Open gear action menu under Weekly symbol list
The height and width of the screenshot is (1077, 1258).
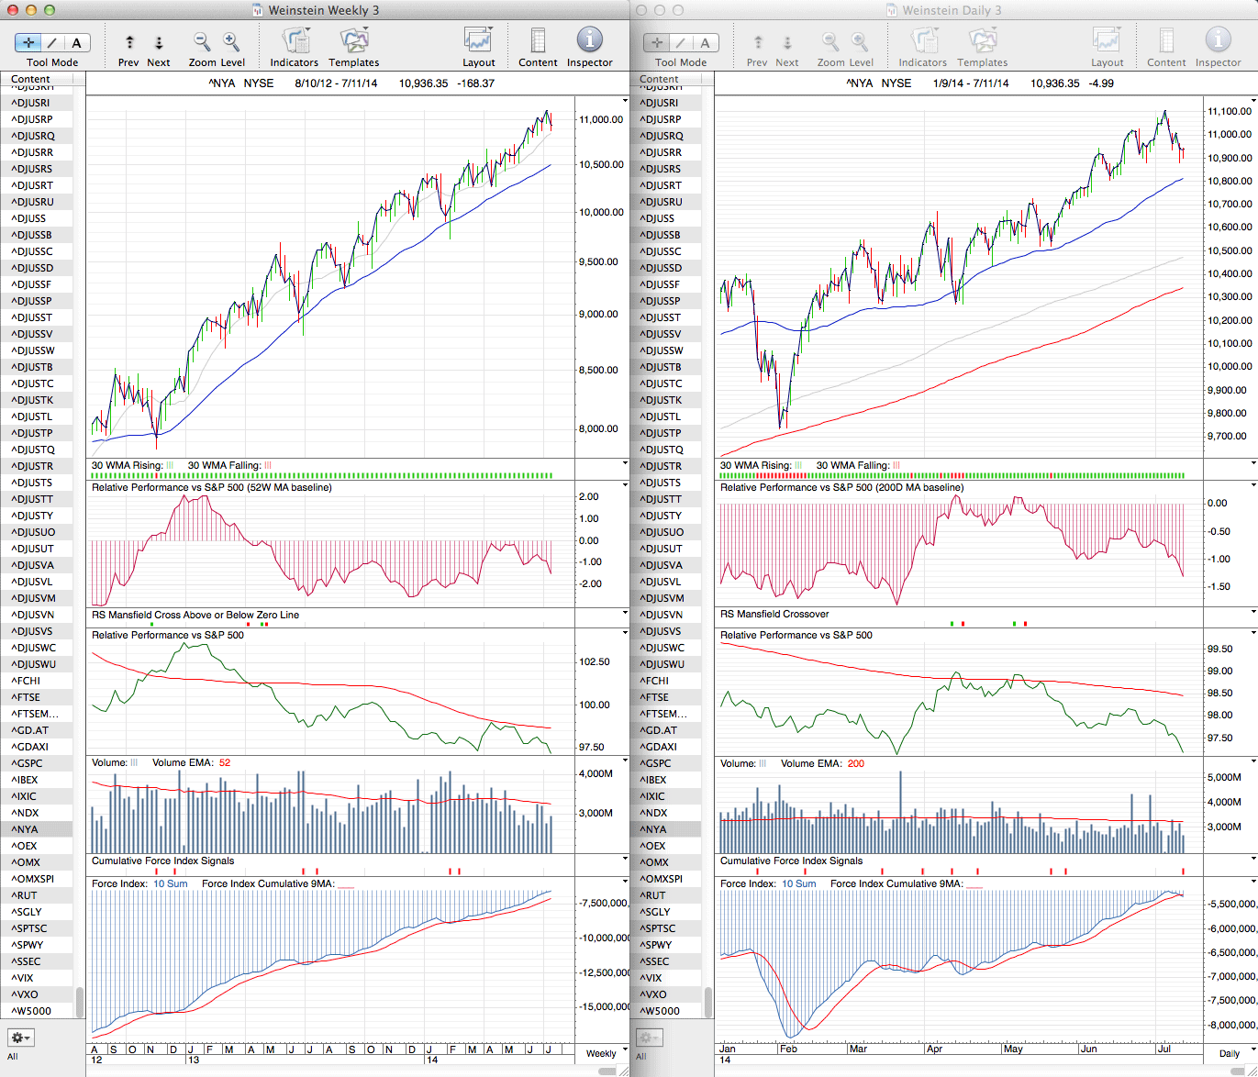click(x=20, y=1038)
